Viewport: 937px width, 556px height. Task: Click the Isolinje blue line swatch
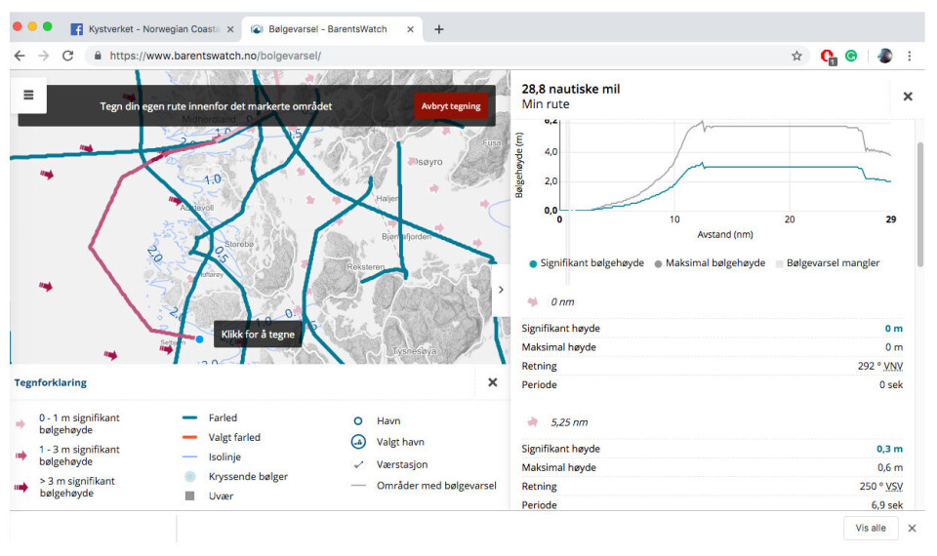tap(189, 457)
